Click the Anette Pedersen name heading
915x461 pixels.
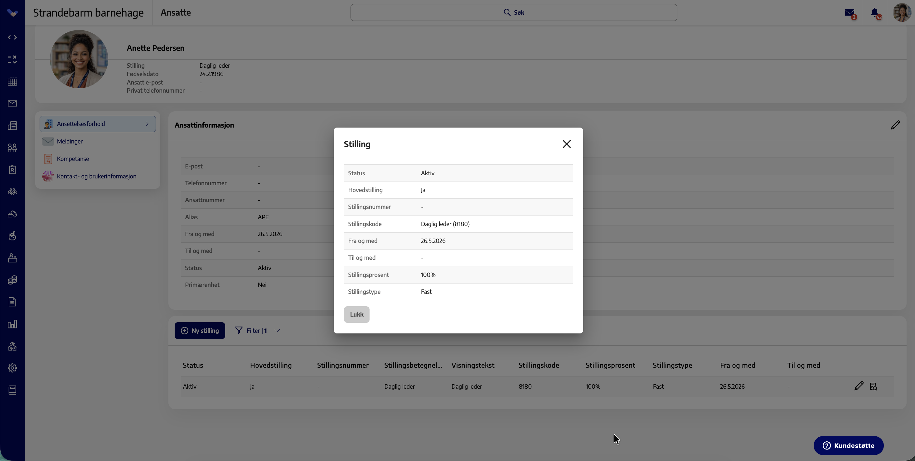156,48
